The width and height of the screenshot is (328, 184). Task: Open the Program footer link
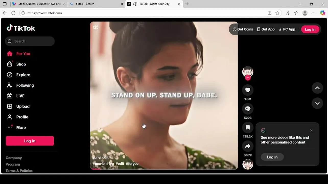(13, 164)
